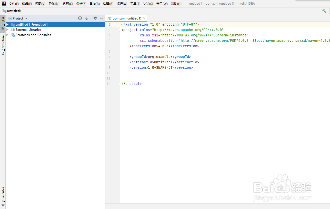Open the 代码(C) menu
The image size is (330, 209).
tap(68, 4)
